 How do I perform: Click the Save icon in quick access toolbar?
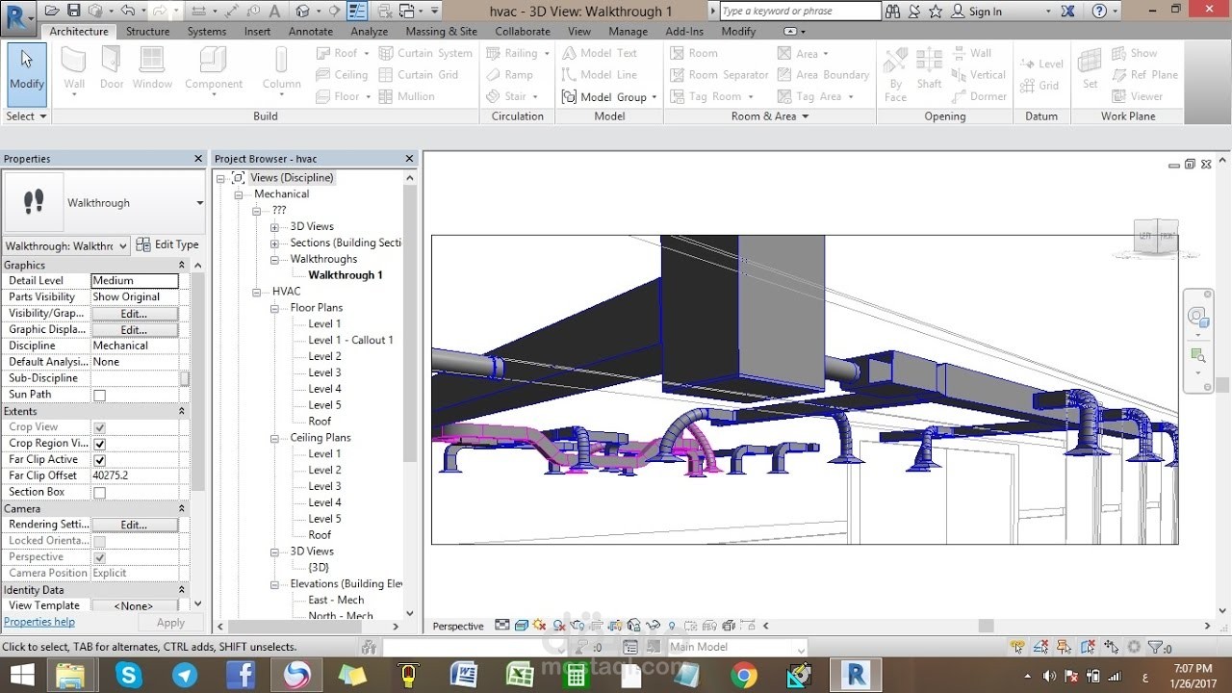click(x=74, y=11)
